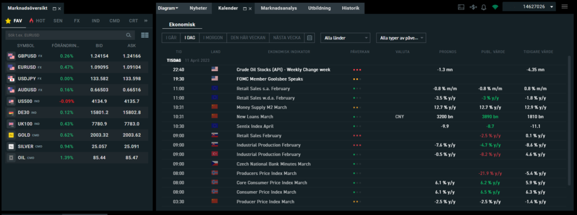Detach the Kalender tab window icon
The image size is (577, 215).
[245, 8]
